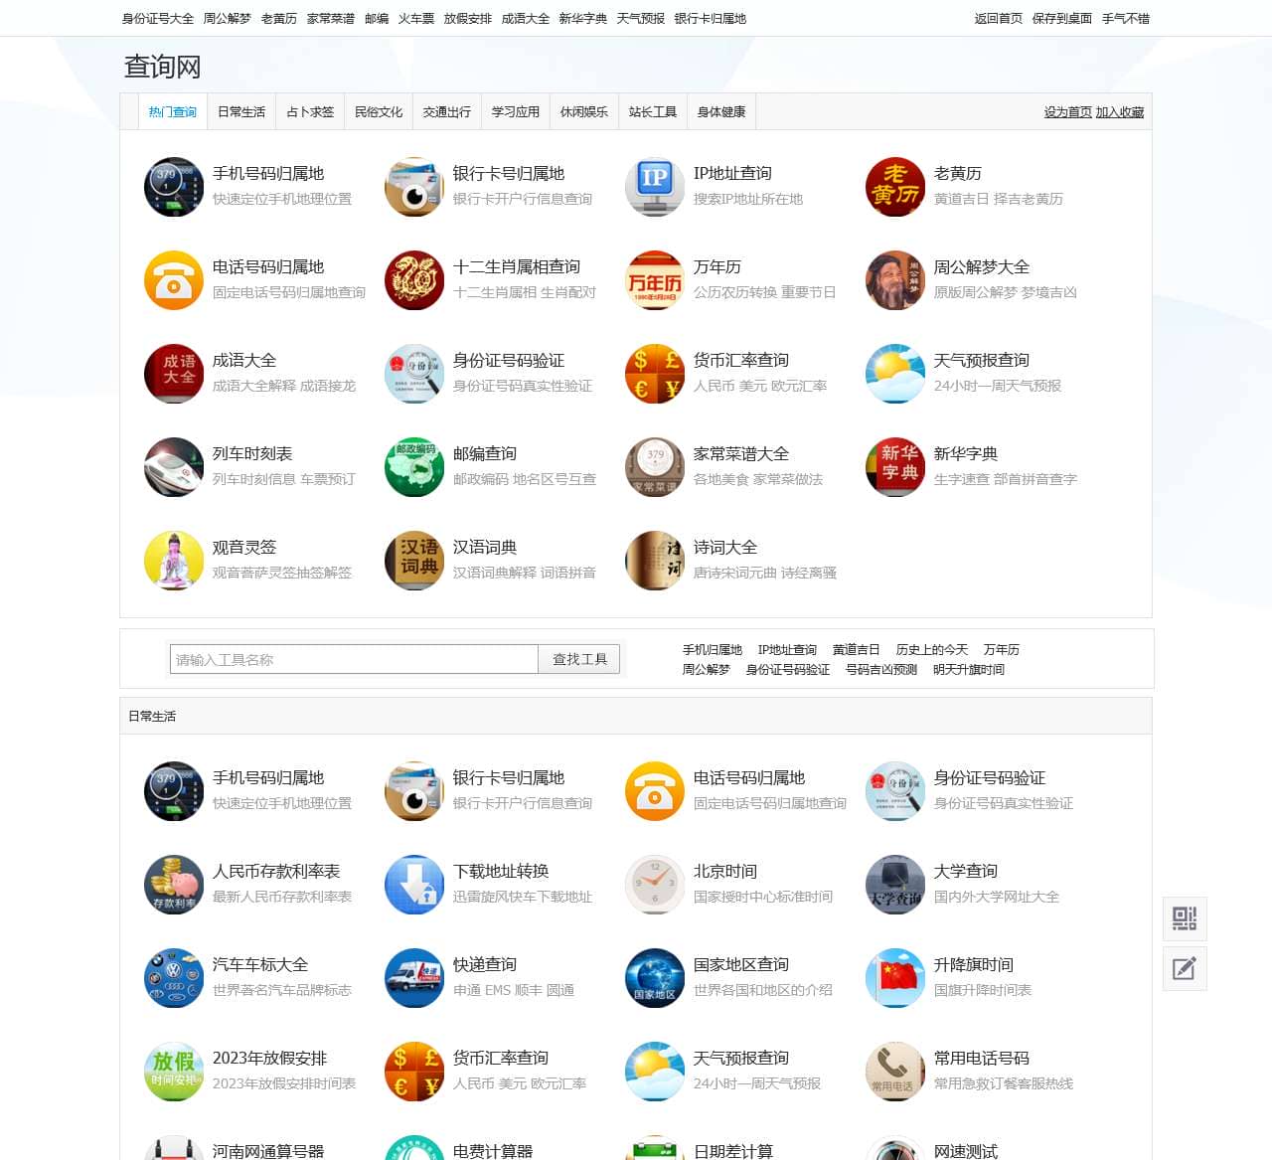Click the edit feedback floating icon

click(1185, 968)
